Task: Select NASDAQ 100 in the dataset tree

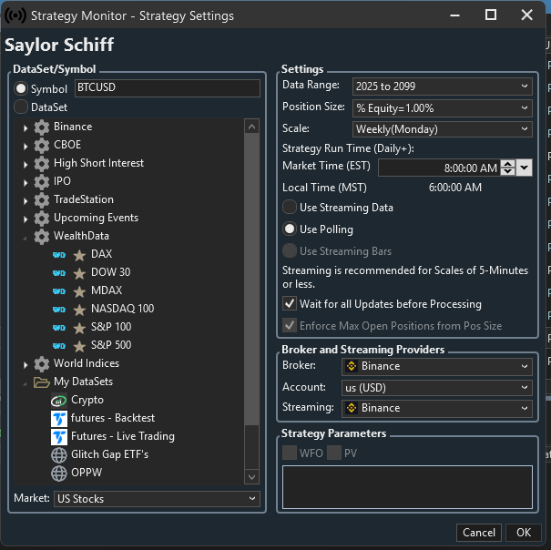Action: [x=122, y=309]
